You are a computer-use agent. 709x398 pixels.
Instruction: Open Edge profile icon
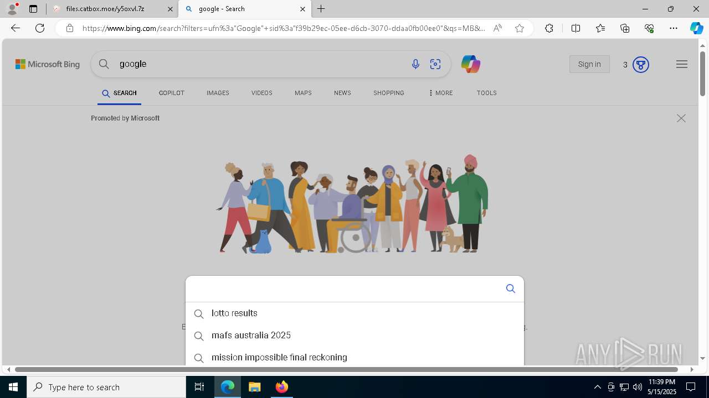(x=12, y=9)
